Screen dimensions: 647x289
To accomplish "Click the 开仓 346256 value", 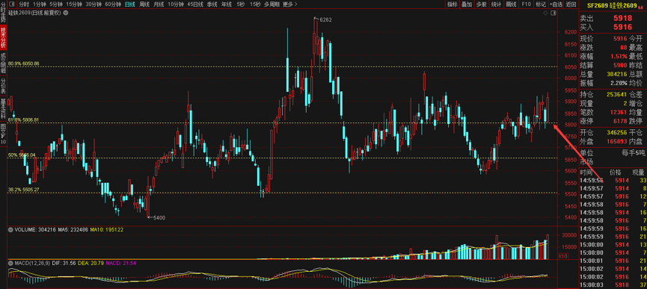I will click(x=616, y=133).
